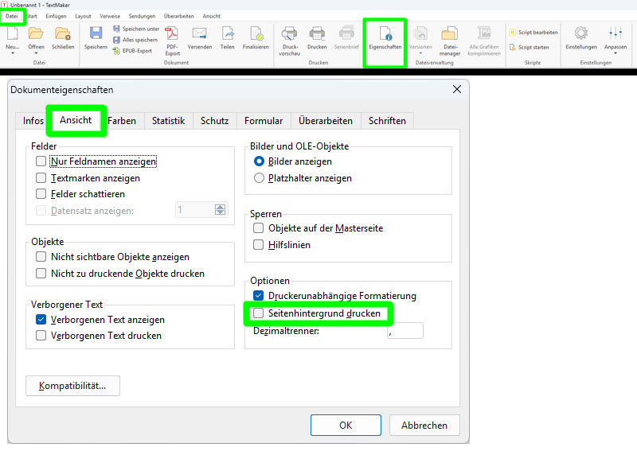
Task: Uncheck Verborgenen Text anzeigen
Action: pos(41,320)
